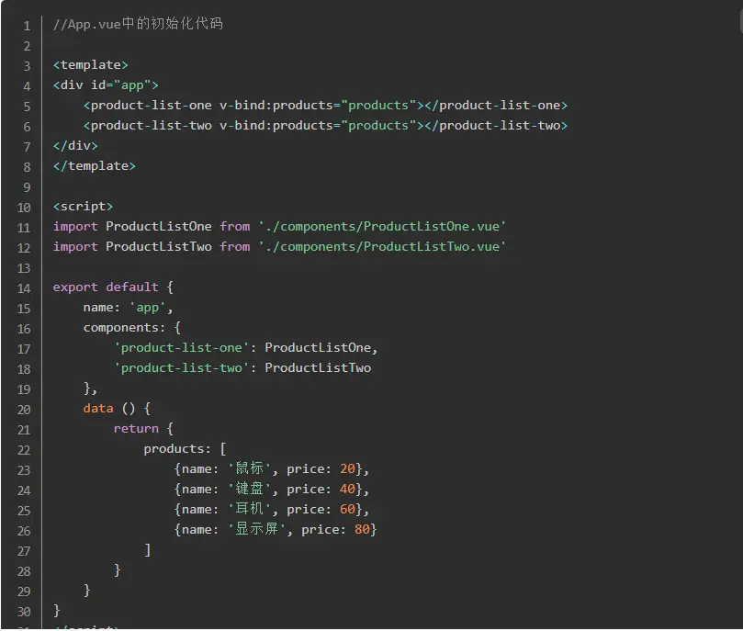
Task: Click the product entry '键盘' price 40
Action: click(272, 490)
